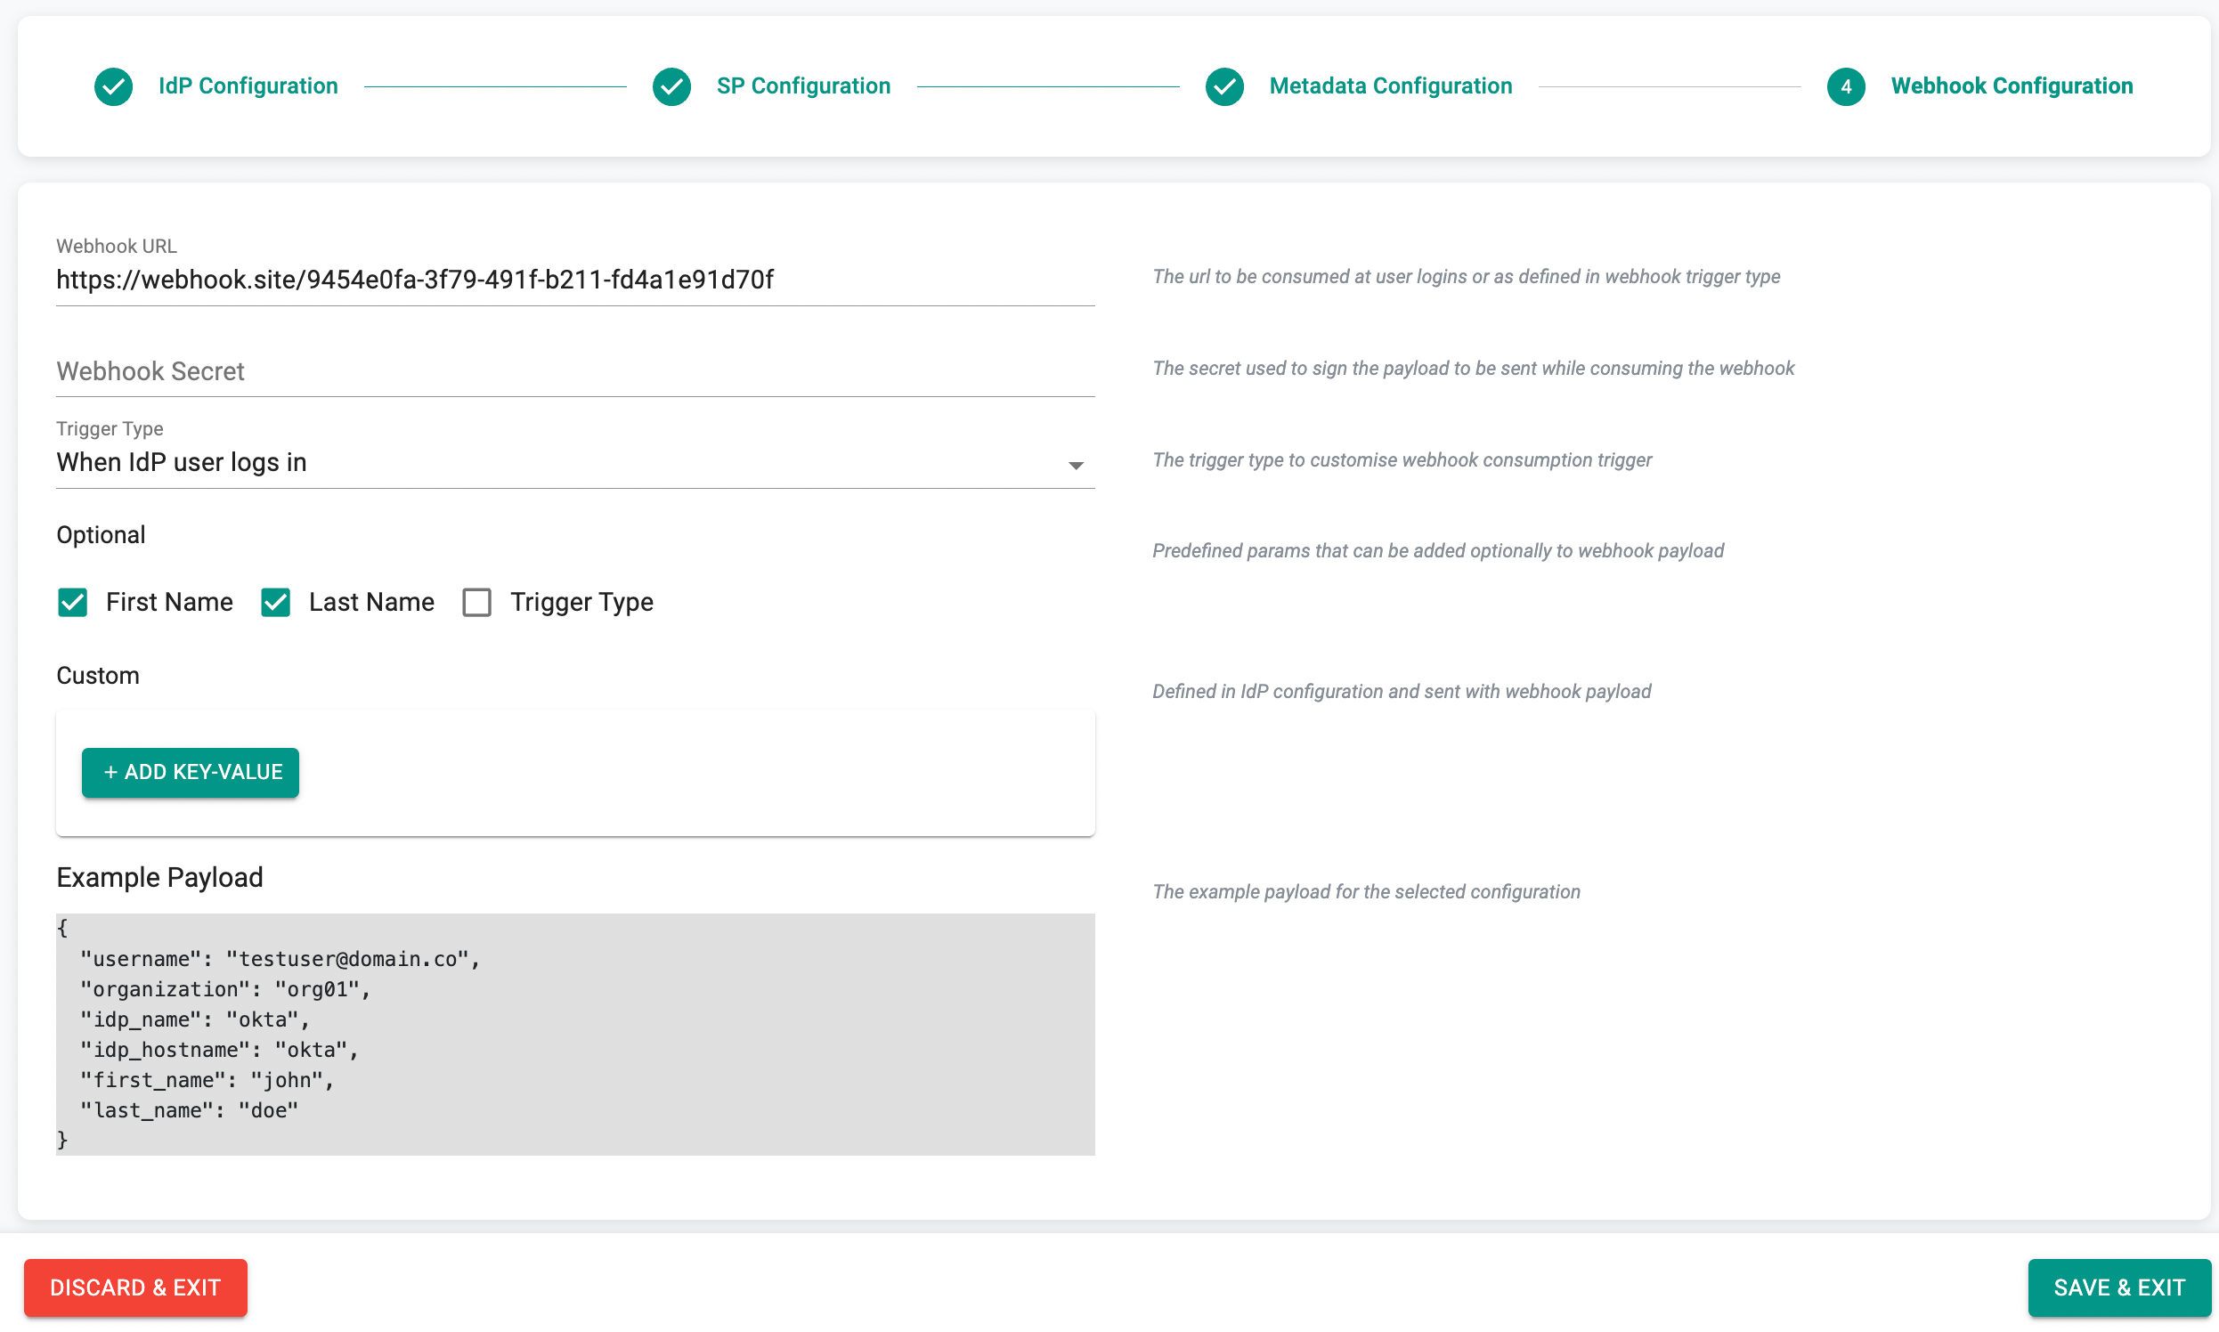
Task: Click the step 4 circle icon
Action: click(x=1846, y=86)
